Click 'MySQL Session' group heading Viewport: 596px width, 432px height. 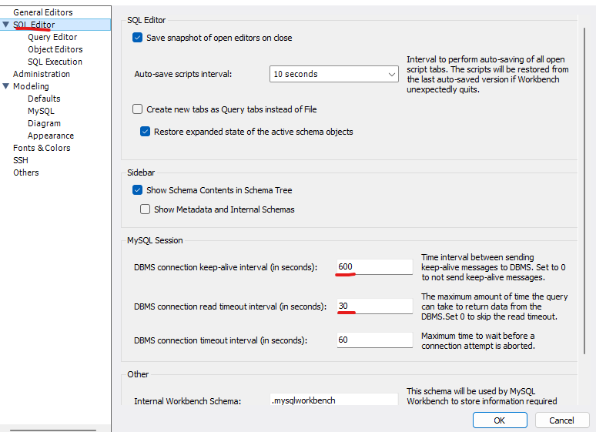pyautogui.click(x=155, y=240)
